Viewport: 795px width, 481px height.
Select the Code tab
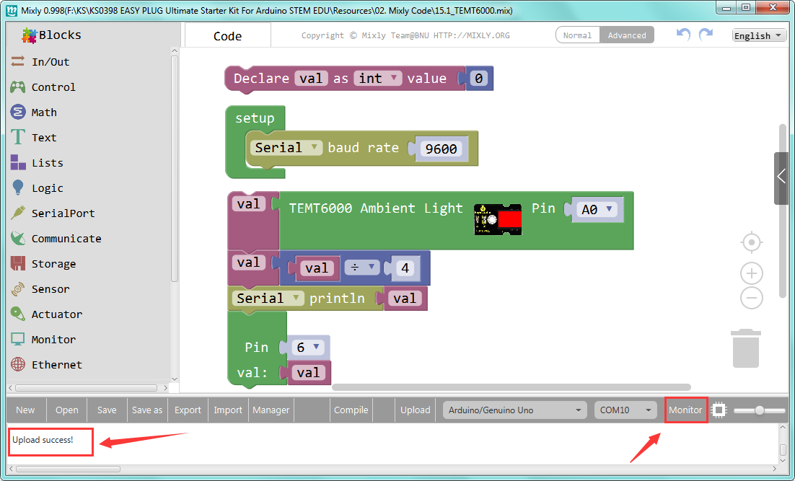point(228,36)
